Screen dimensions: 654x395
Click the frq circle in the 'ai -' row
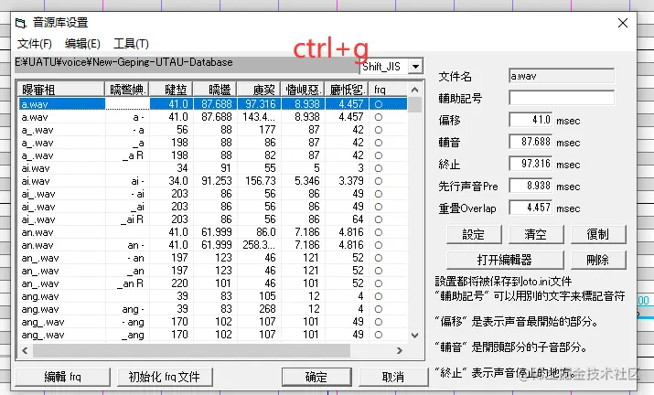point(379,181)
